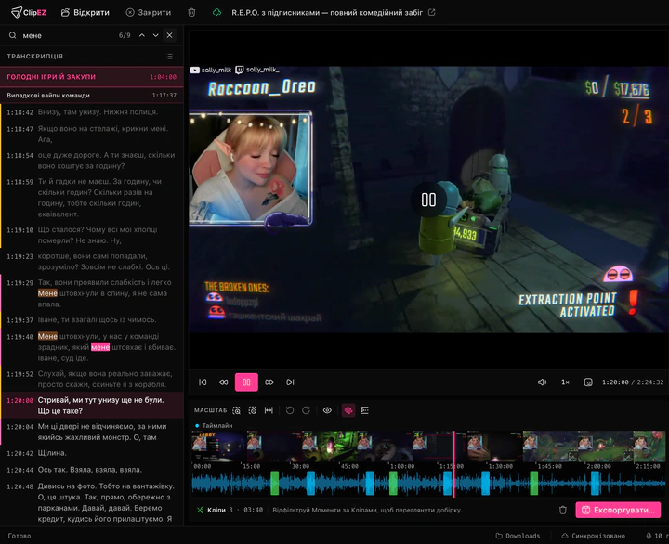Image resolution: width=669 pixels, height=544 pixels.
Task: Select line 'Дивись на фото'
Action: pyautogui.click(x=92, y=502)
